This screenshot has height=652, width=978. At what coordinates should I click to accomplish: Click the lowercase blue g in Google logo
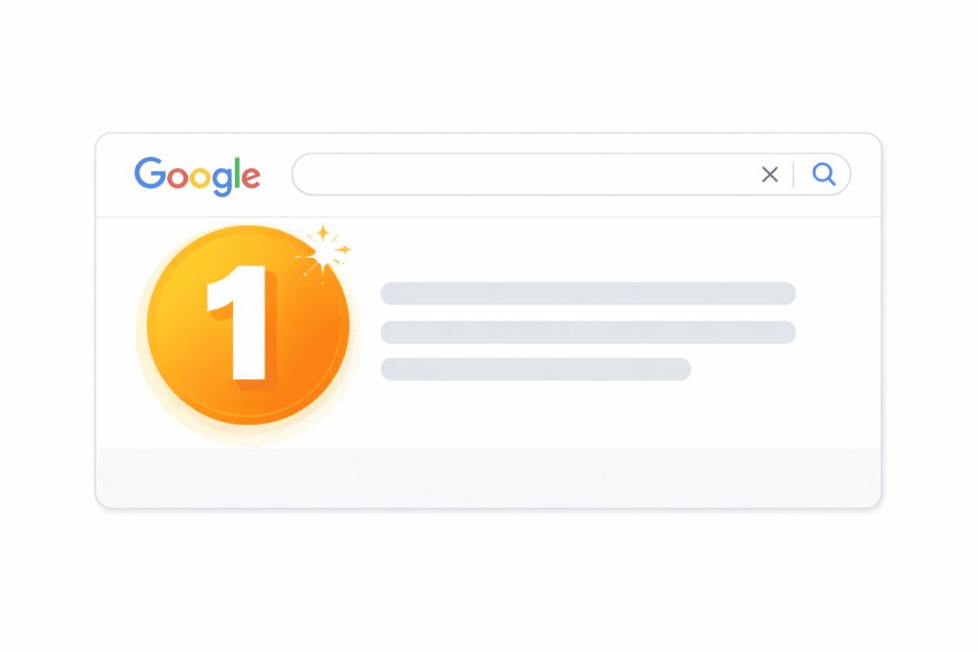[x=220, y=181]
